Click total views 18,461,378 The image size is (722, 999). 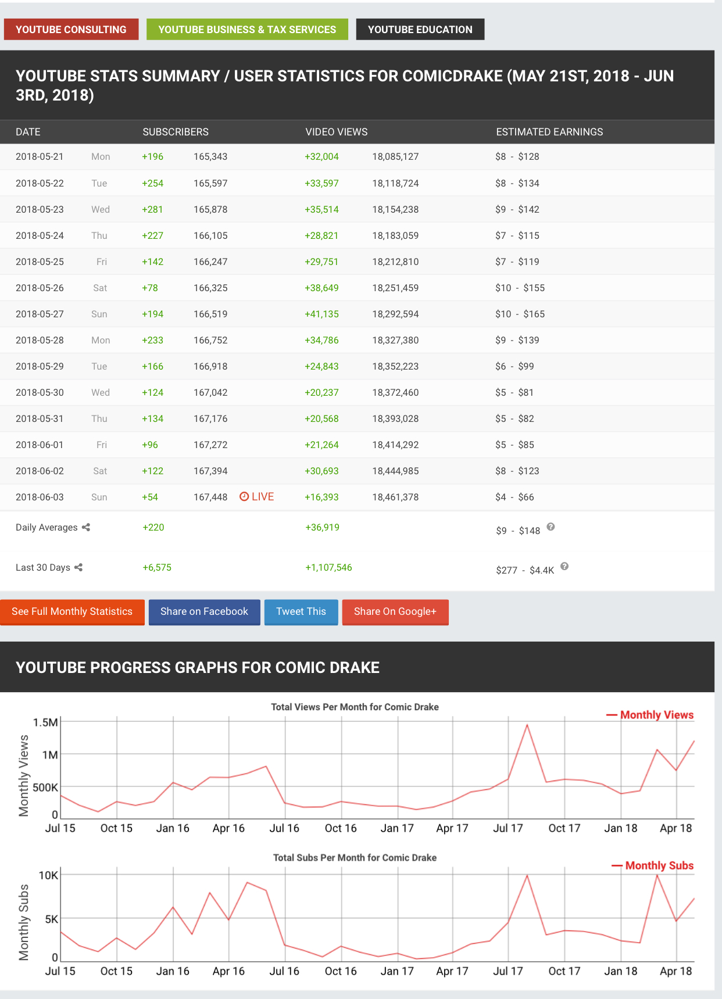[395, 497]
